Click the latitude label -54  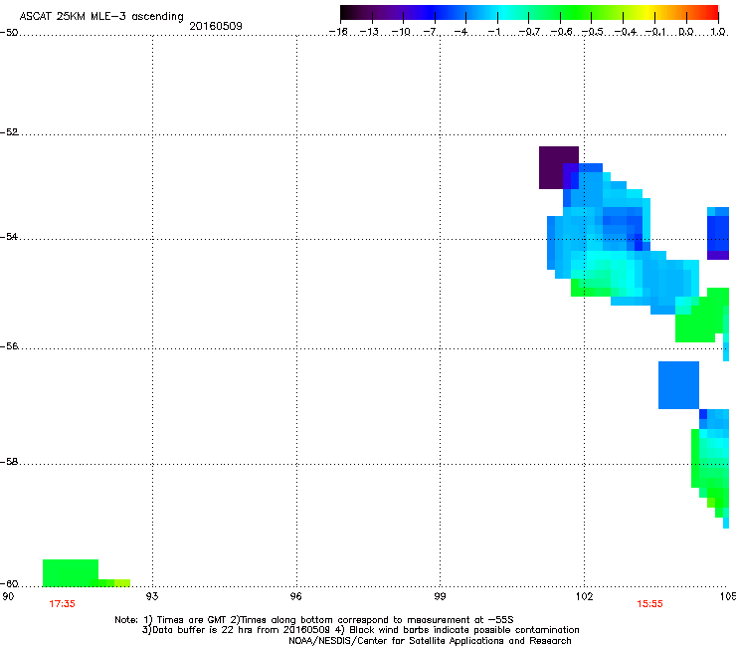pos(9,236)
